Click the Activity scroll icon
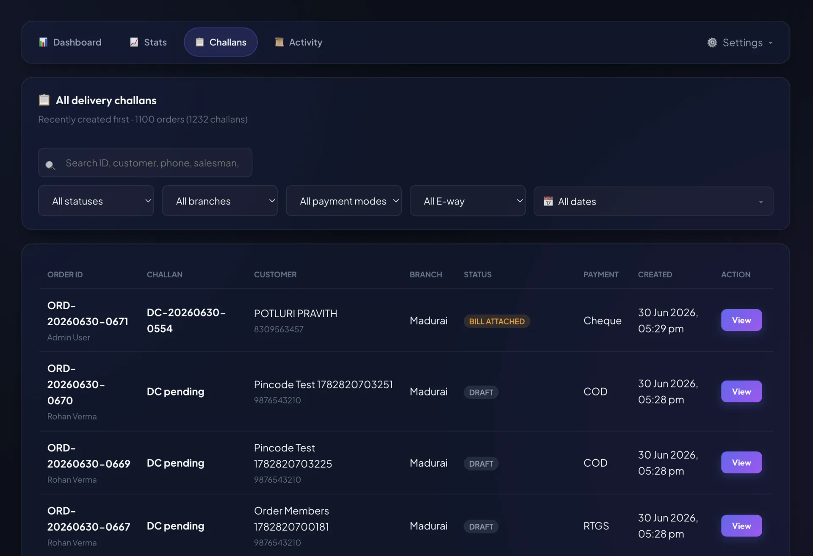 click(x=279, y=42)
